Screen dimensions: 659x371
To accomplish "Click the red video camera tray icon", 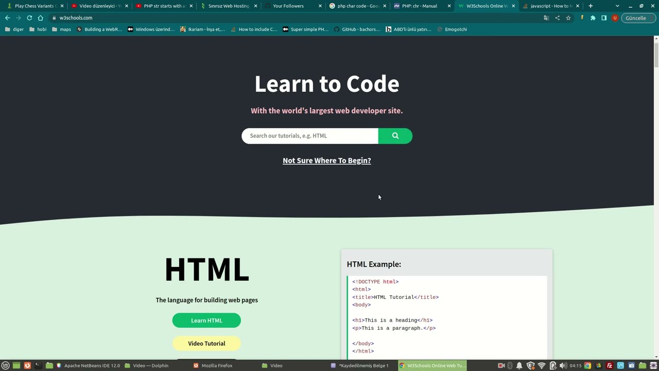I will click(501, 365).
